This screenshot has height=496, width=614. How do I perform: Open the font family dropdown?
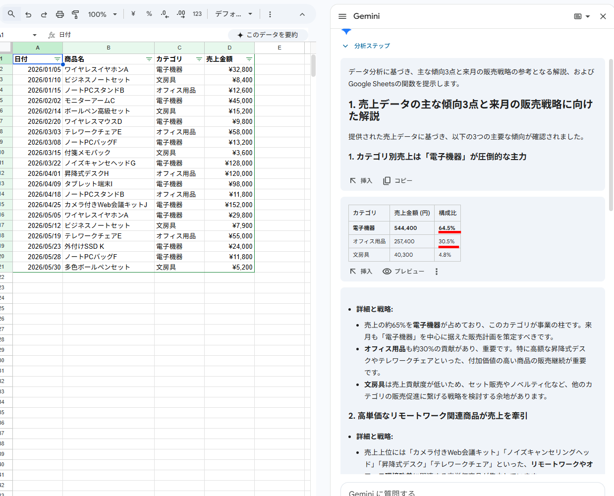pos(233,14)
